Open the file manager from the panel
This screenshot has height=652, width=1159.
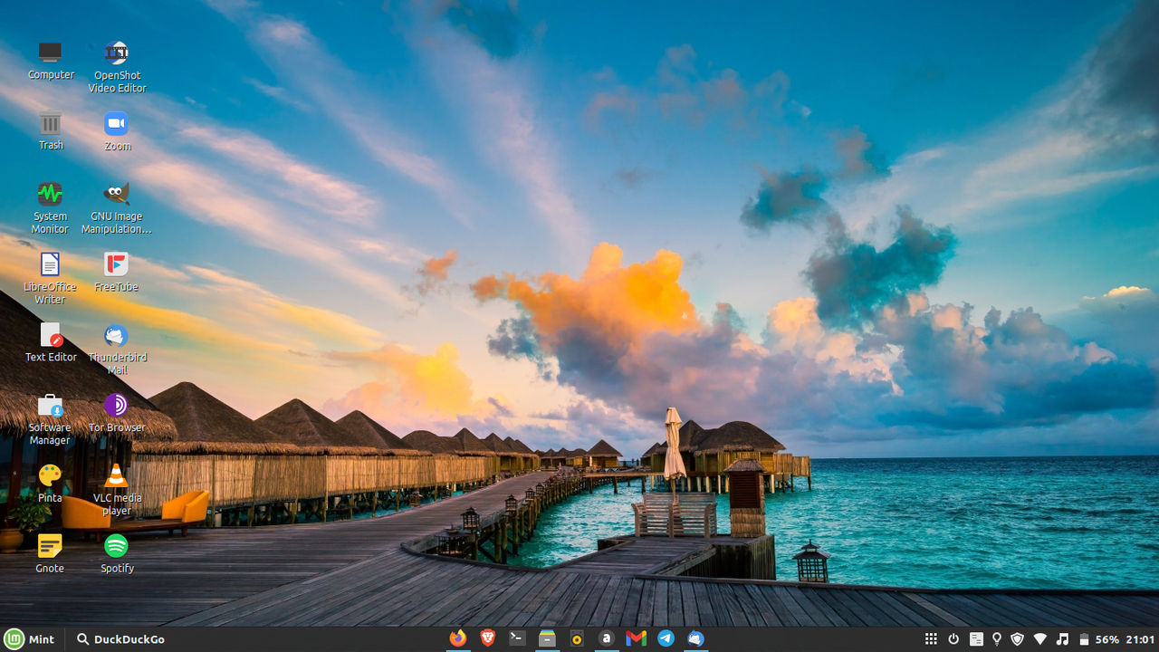click(547, 638)
